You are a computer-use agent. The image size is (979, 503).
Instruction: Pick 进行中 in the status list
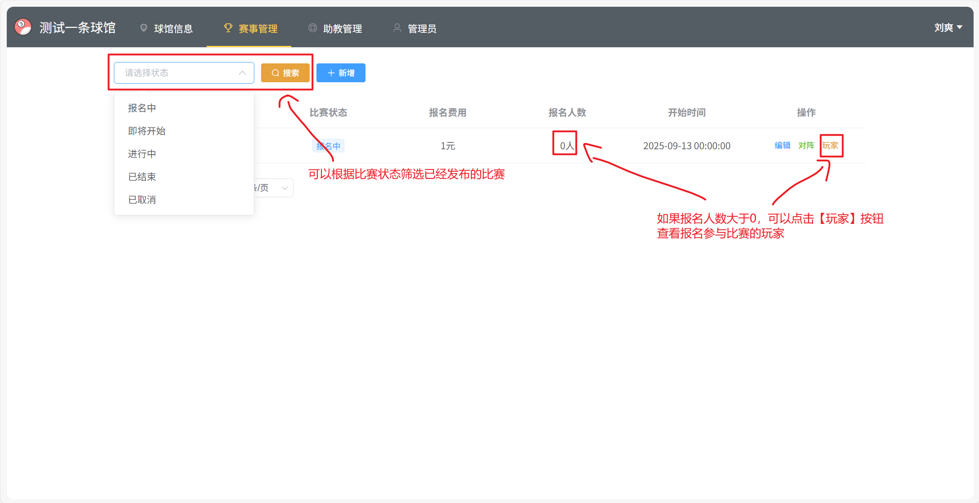(x=142, y=154)
